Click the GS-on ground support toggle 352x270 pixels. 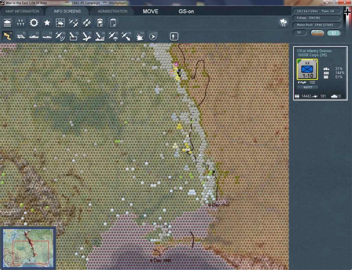pyautogui.click(x=186, y=11)
